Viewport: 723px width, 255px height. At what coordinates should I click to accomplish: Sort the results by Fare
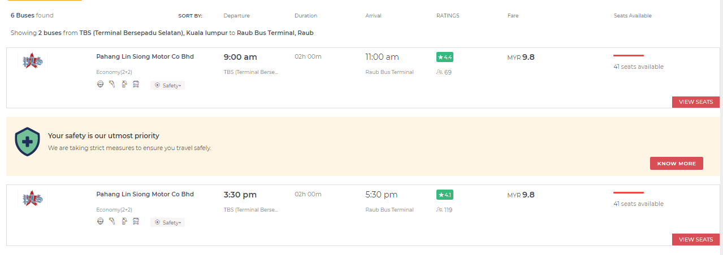513,16
